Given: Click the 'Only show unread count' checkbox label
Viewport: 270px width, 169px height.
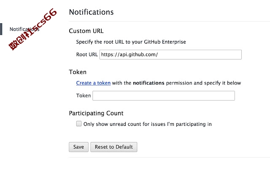Looking at the screenshot, I should (148, 124).
